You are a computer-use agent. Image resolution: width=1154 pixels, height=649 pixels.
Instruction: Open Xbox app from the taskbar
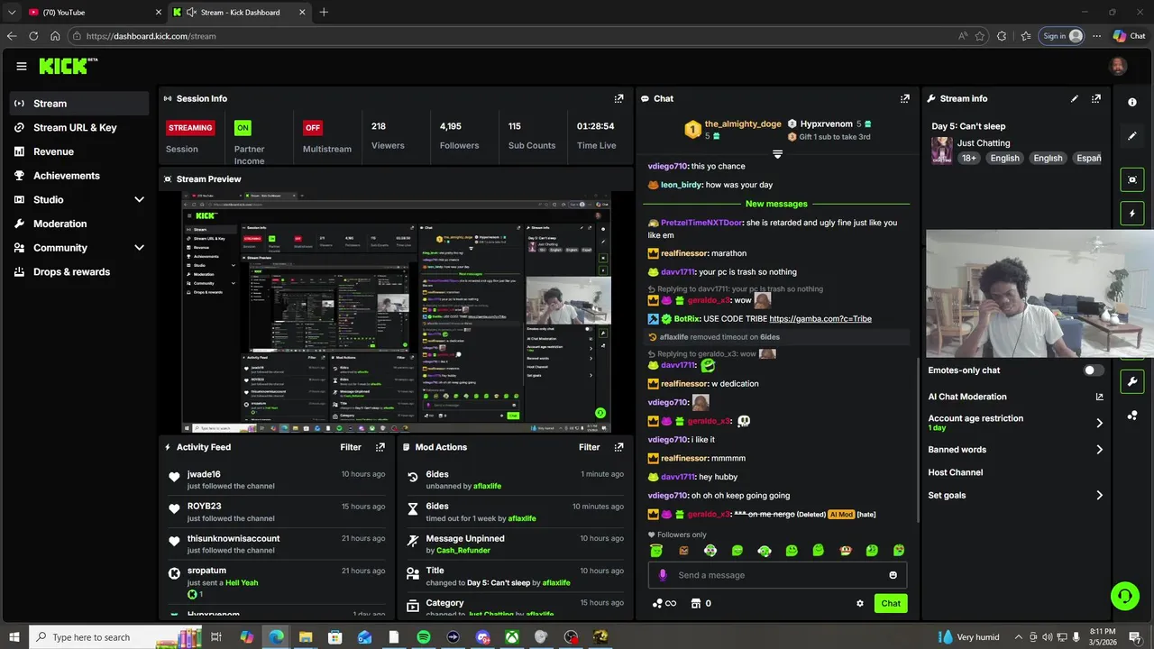pyautogui.click(x=512, y=637)
